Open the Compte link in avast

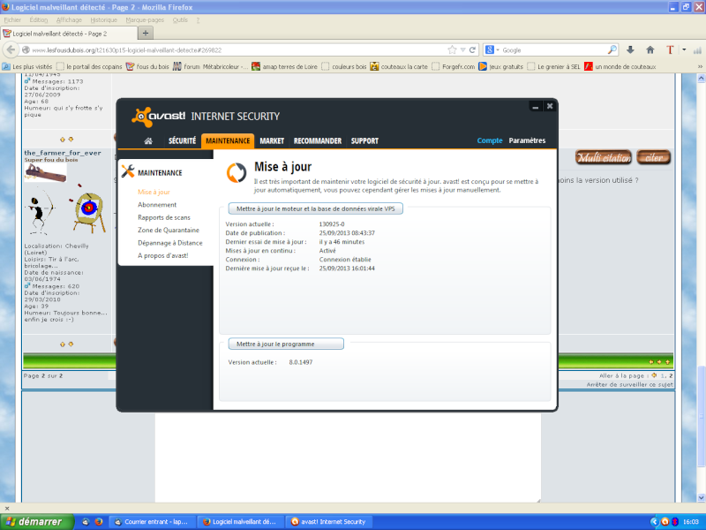pyautogui.click(x=490, y=140)
